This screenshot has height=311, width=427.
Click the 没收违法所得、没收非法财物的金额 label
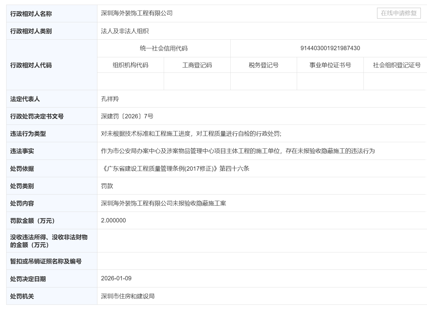coord(49,241)
